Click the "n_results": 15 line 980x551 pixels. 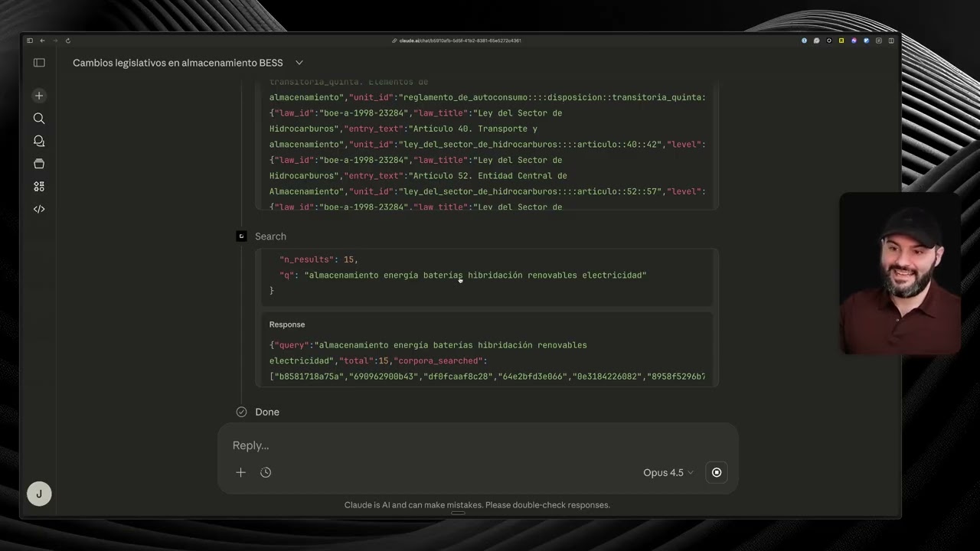point(318,259)
